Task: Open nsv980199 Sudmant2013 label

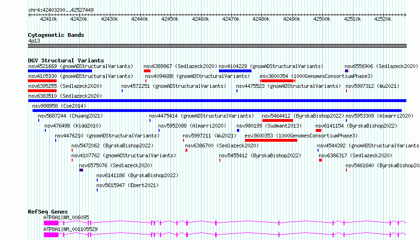Action: [x=269, y=126]
